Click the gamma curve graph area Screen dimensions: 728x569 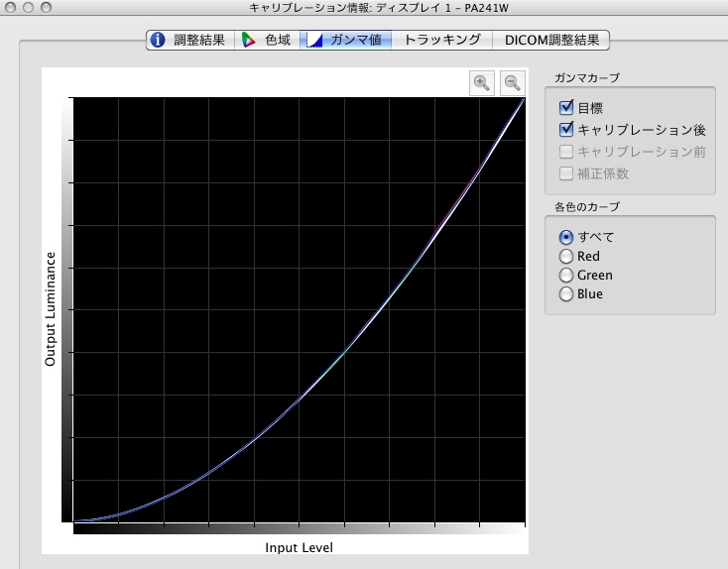(x=299, y=309)
